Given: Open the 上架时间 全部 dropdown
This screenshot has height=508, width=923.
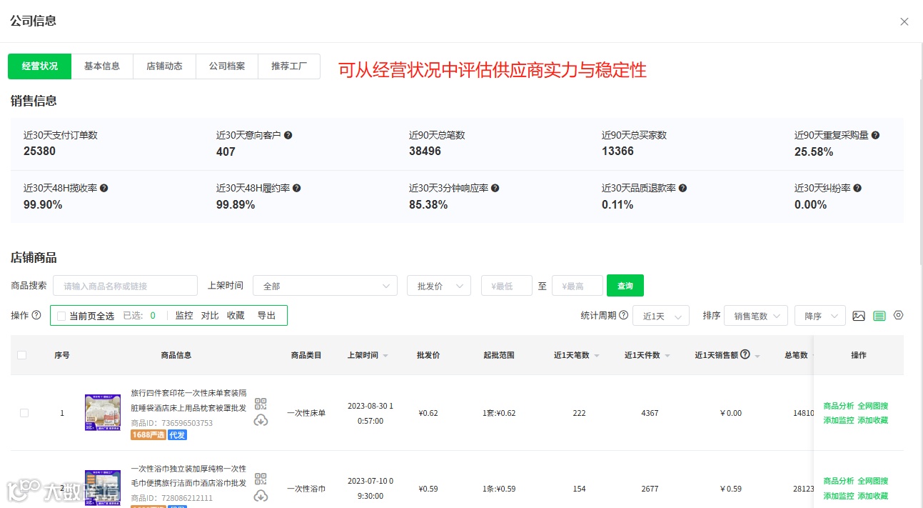Looking at the screenshot, I should pyautogui.click(x=325, y=286).
